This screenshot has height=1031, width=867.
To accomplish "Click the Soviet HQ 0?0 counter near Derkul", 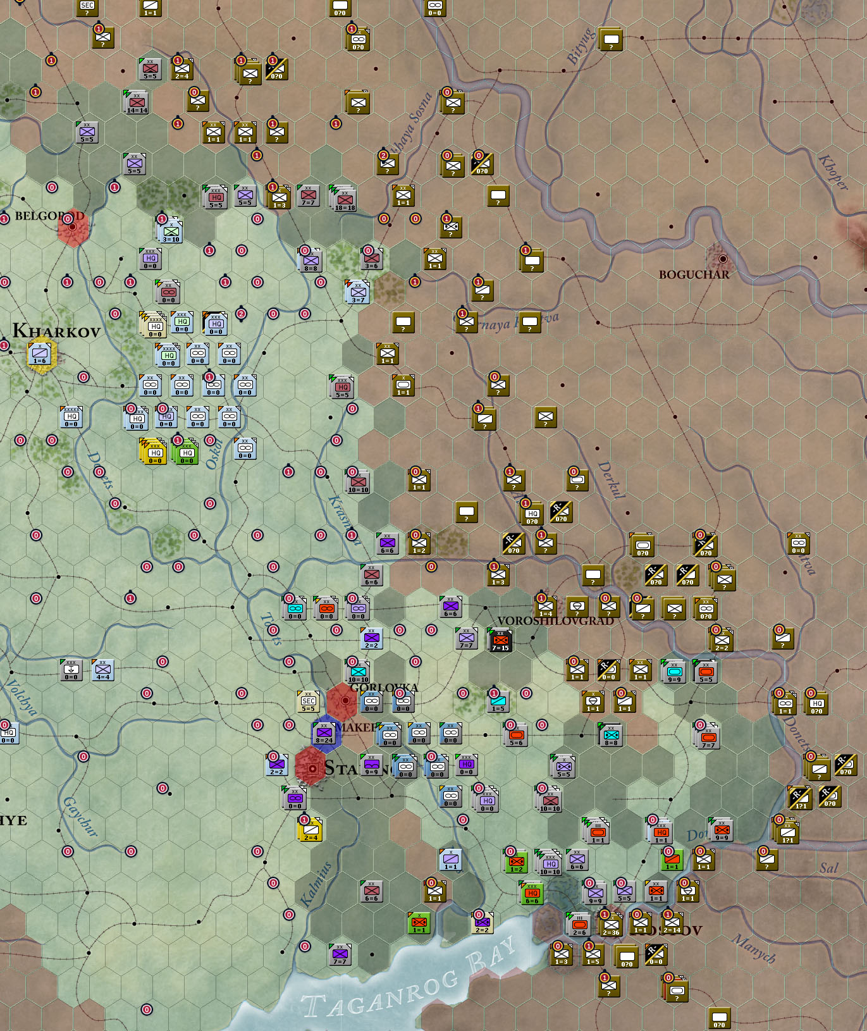I will tap(532, 513).
